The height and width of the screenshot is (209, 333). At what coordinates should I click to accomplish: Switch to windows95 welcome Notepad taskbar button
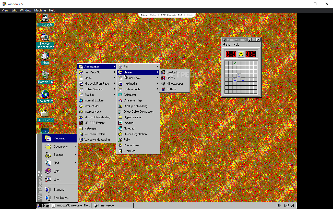[71, 205]
